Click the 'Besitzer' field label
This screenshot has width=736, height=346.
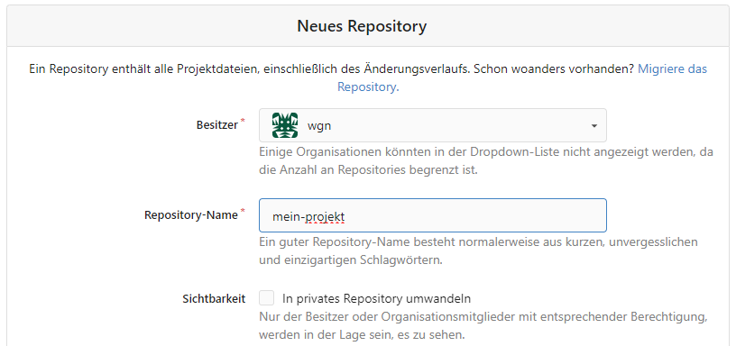216,125
